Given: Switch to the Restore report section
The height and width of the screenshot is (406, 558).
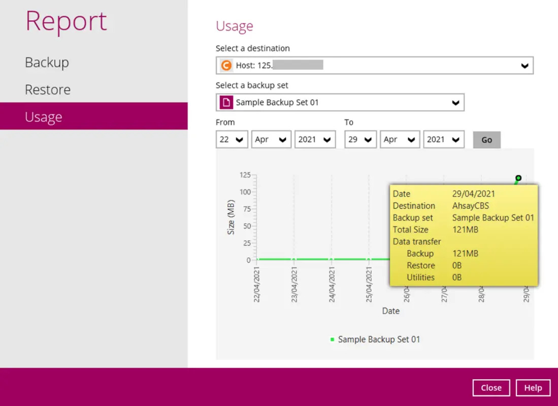Looking at the screenshot, I should 47,89.
